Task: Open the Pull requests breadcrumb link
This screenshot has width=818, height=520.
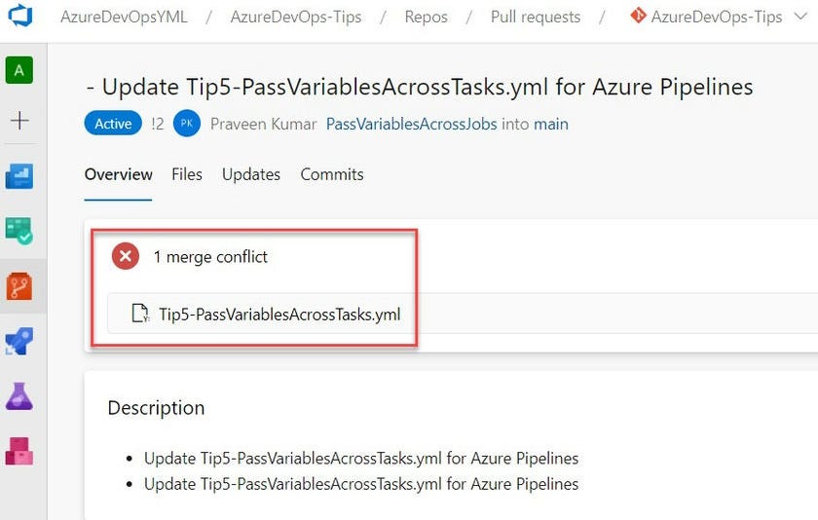Action: coord(536,17)
